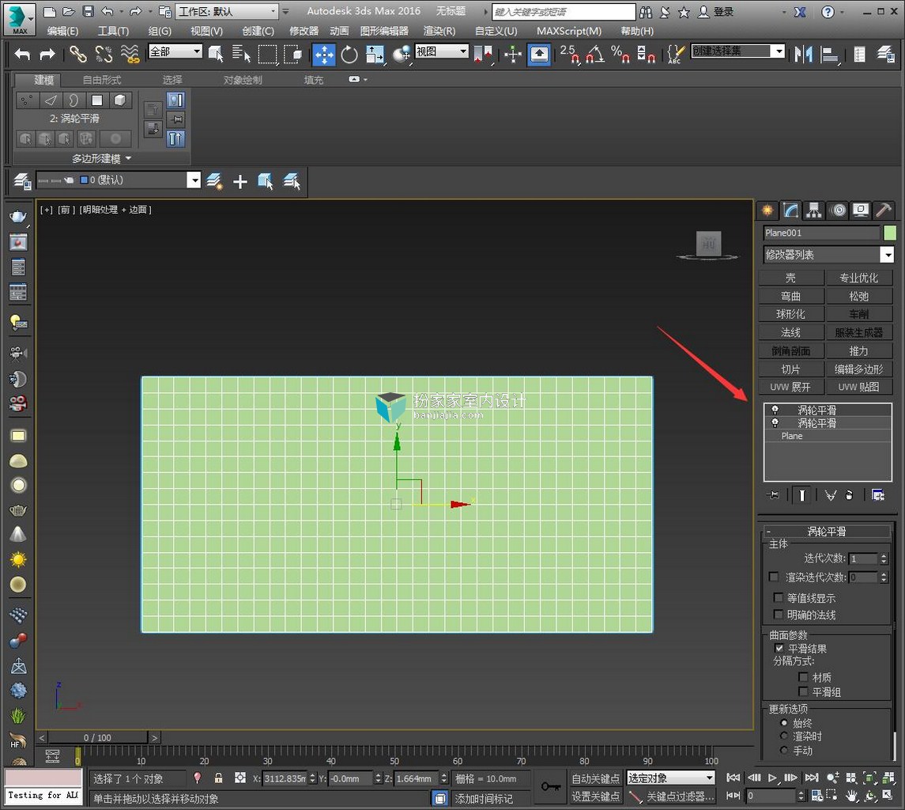
Task: Click the Remove Modifier trash icon
Action: pos(849,495)
